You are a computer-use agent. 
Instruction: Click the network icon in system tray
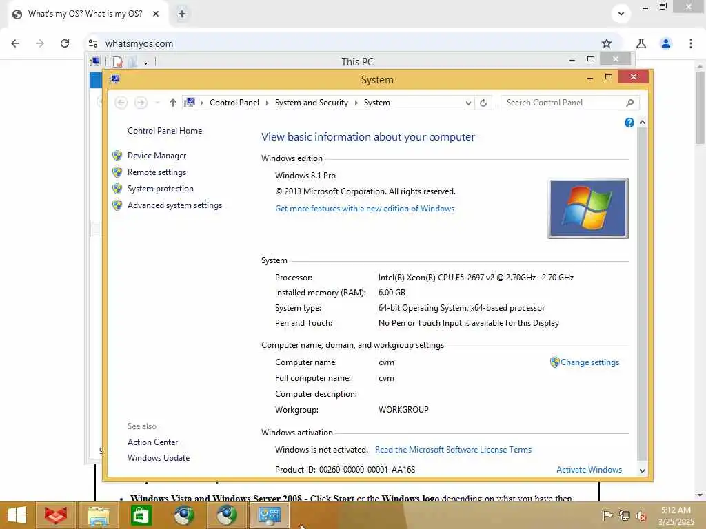tap(624, 515)
